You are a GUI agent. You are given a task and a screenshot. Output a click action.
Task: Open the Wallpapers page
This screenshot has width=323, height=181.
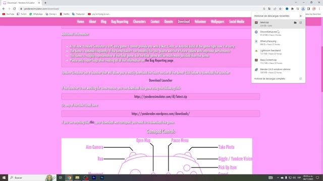click(x=218, y=22)
